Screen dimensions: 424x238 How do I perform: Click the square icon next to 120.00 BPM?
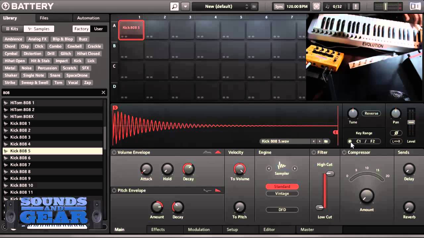(x=316, y=6)
